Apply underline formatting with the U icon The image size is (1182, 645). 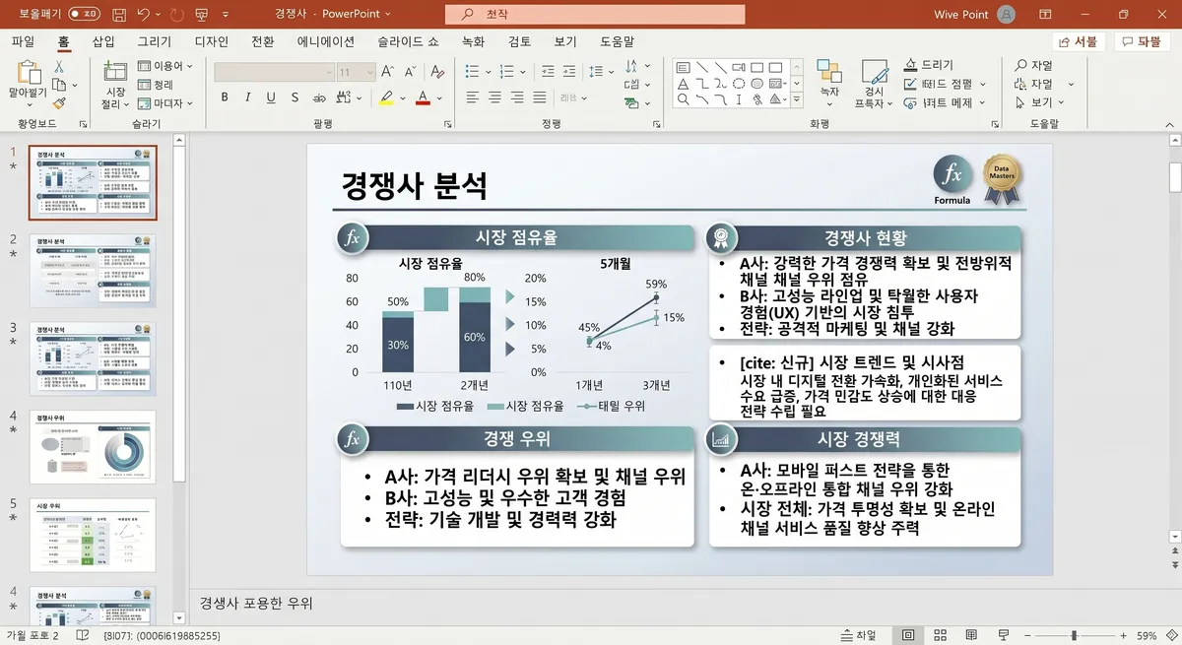(x=269, y=97)
